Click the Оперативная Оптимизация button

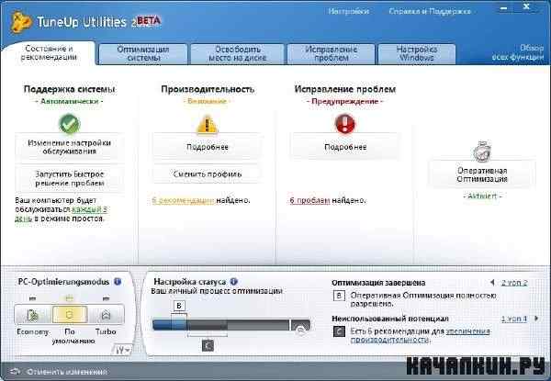pos(482,174)
